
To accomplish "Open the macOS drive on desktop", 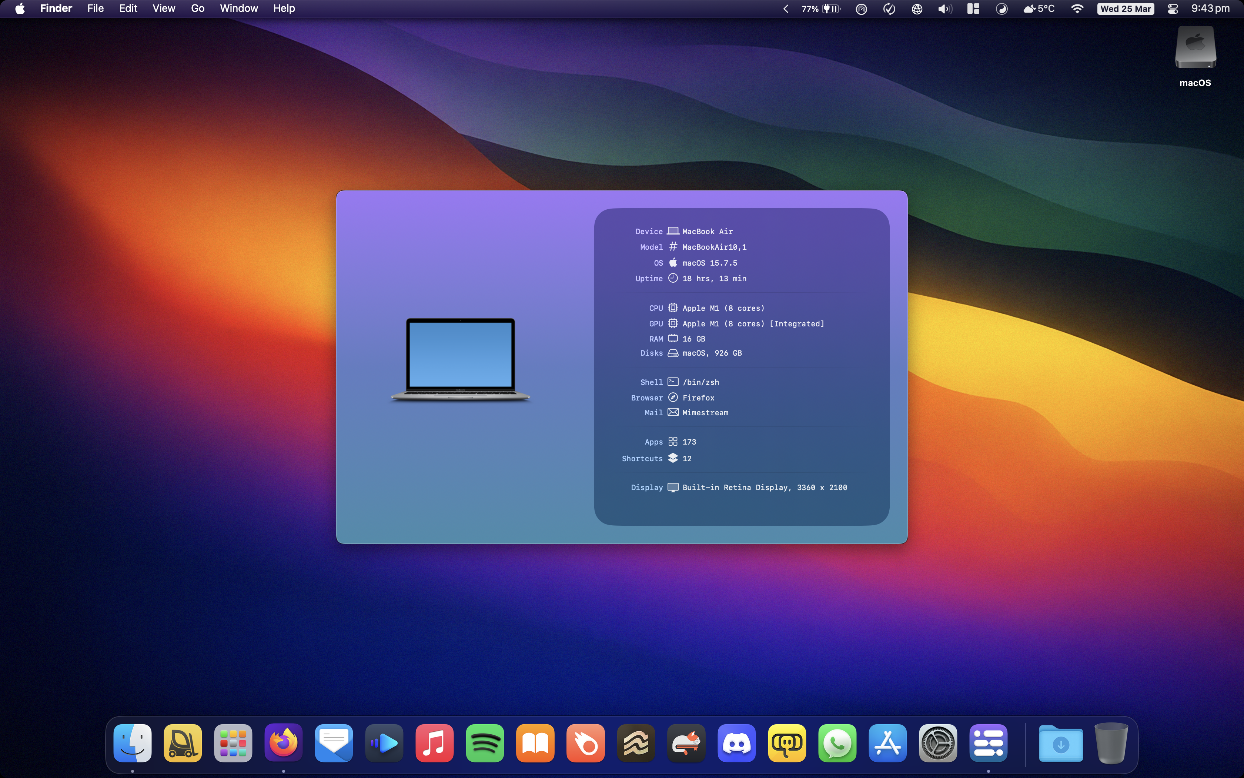I will [1195, 57].
